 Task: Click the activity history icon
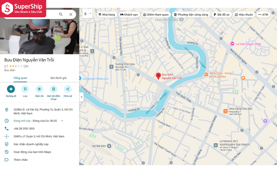[x=7, y=152]
